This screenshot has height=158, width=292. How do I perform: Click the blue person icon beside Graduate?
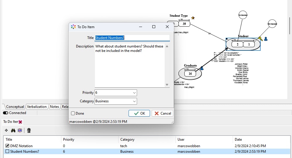(x=202, y=68)
